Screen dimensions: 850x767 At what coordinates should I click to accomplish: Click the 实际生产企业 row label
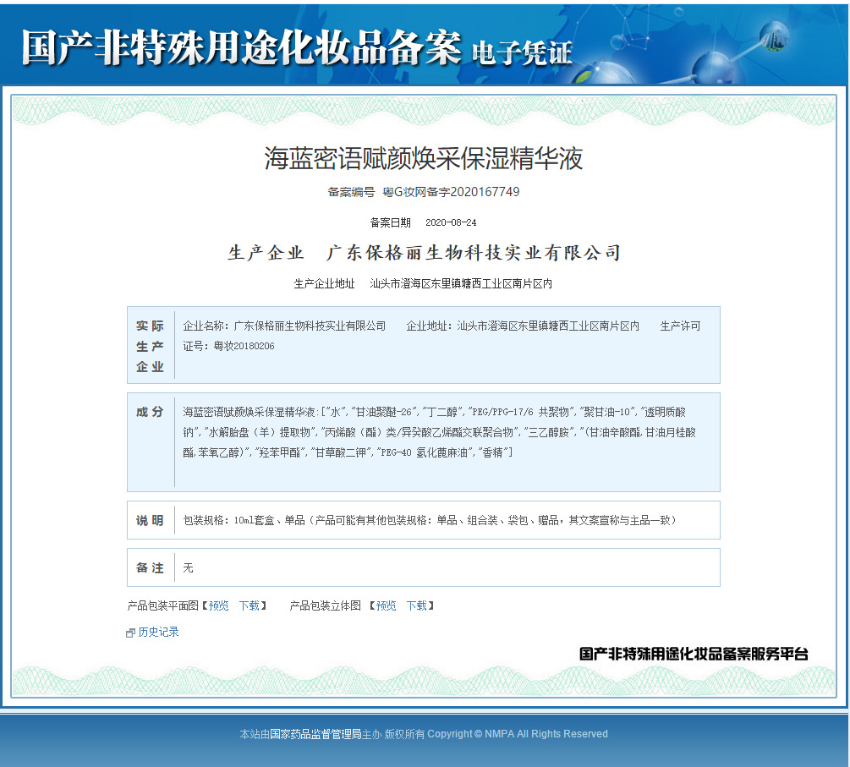coord(151,346)
